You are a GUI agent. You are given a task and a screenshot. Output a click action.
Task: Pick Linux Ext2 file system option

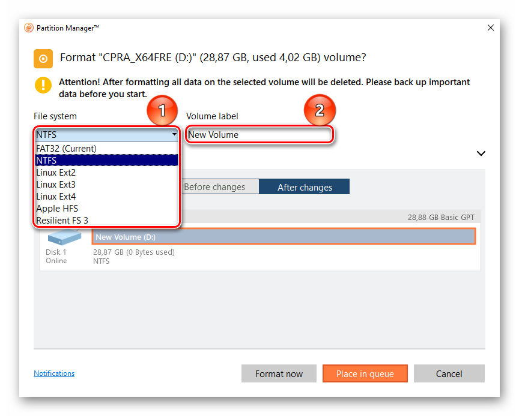[x=56, y=172]
